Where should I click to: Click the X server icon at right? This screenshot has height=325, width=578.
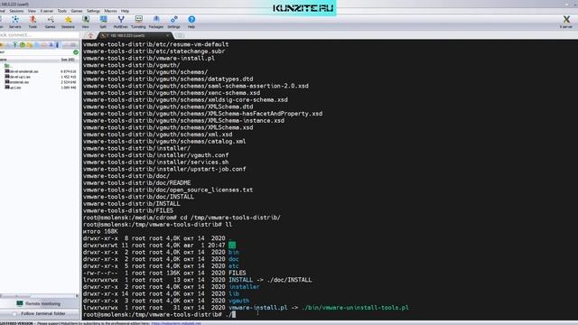click(x=566, y=22)
